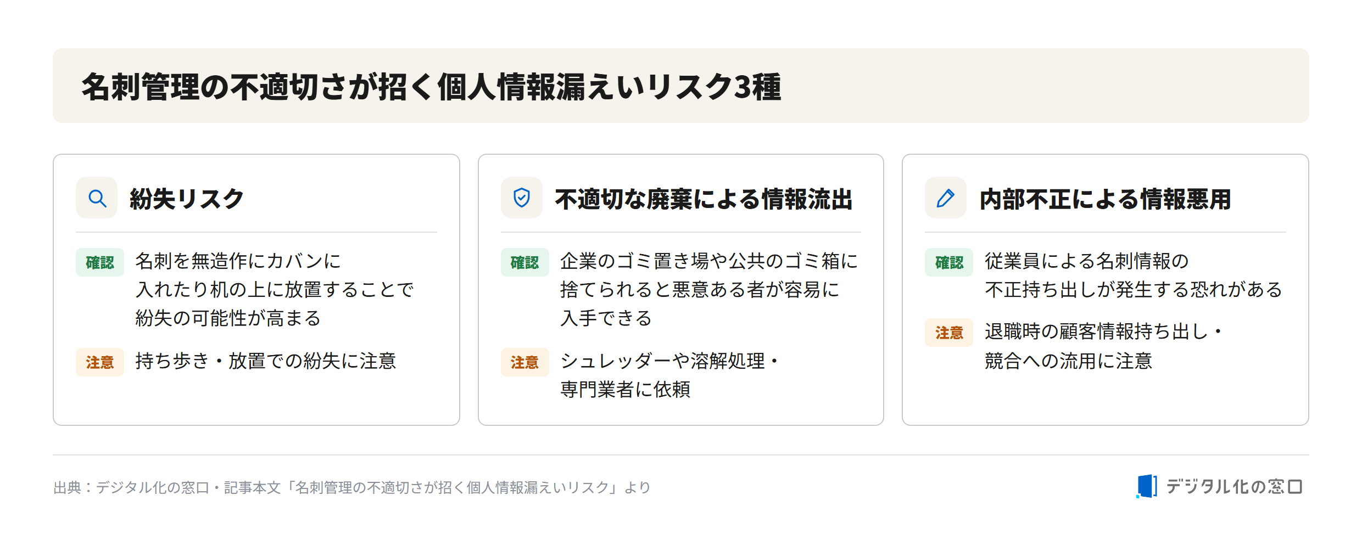Click the 出典 source citation text
Screen dimensions: 1362x551
click(352, 487)
